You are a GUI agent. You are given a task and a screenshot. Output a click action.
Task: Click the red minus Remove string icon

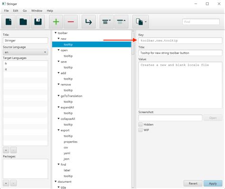[71, 22]
